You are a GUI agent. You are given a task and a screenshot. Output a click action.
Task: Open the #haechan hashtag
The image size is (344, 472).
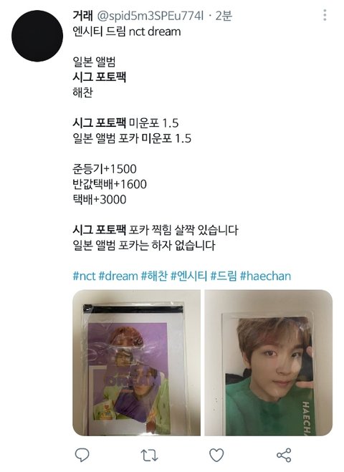coord(265,276)
